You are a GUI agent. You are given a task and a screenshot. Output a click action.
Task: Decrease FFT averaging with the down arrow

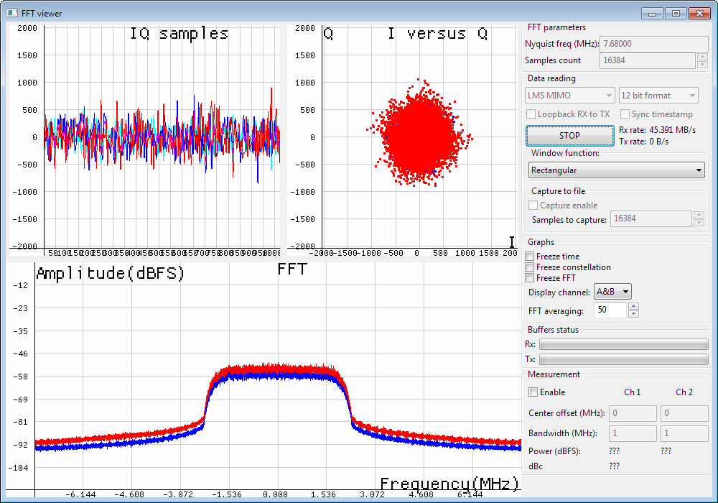pyautogui.click(x=633, y=314)
